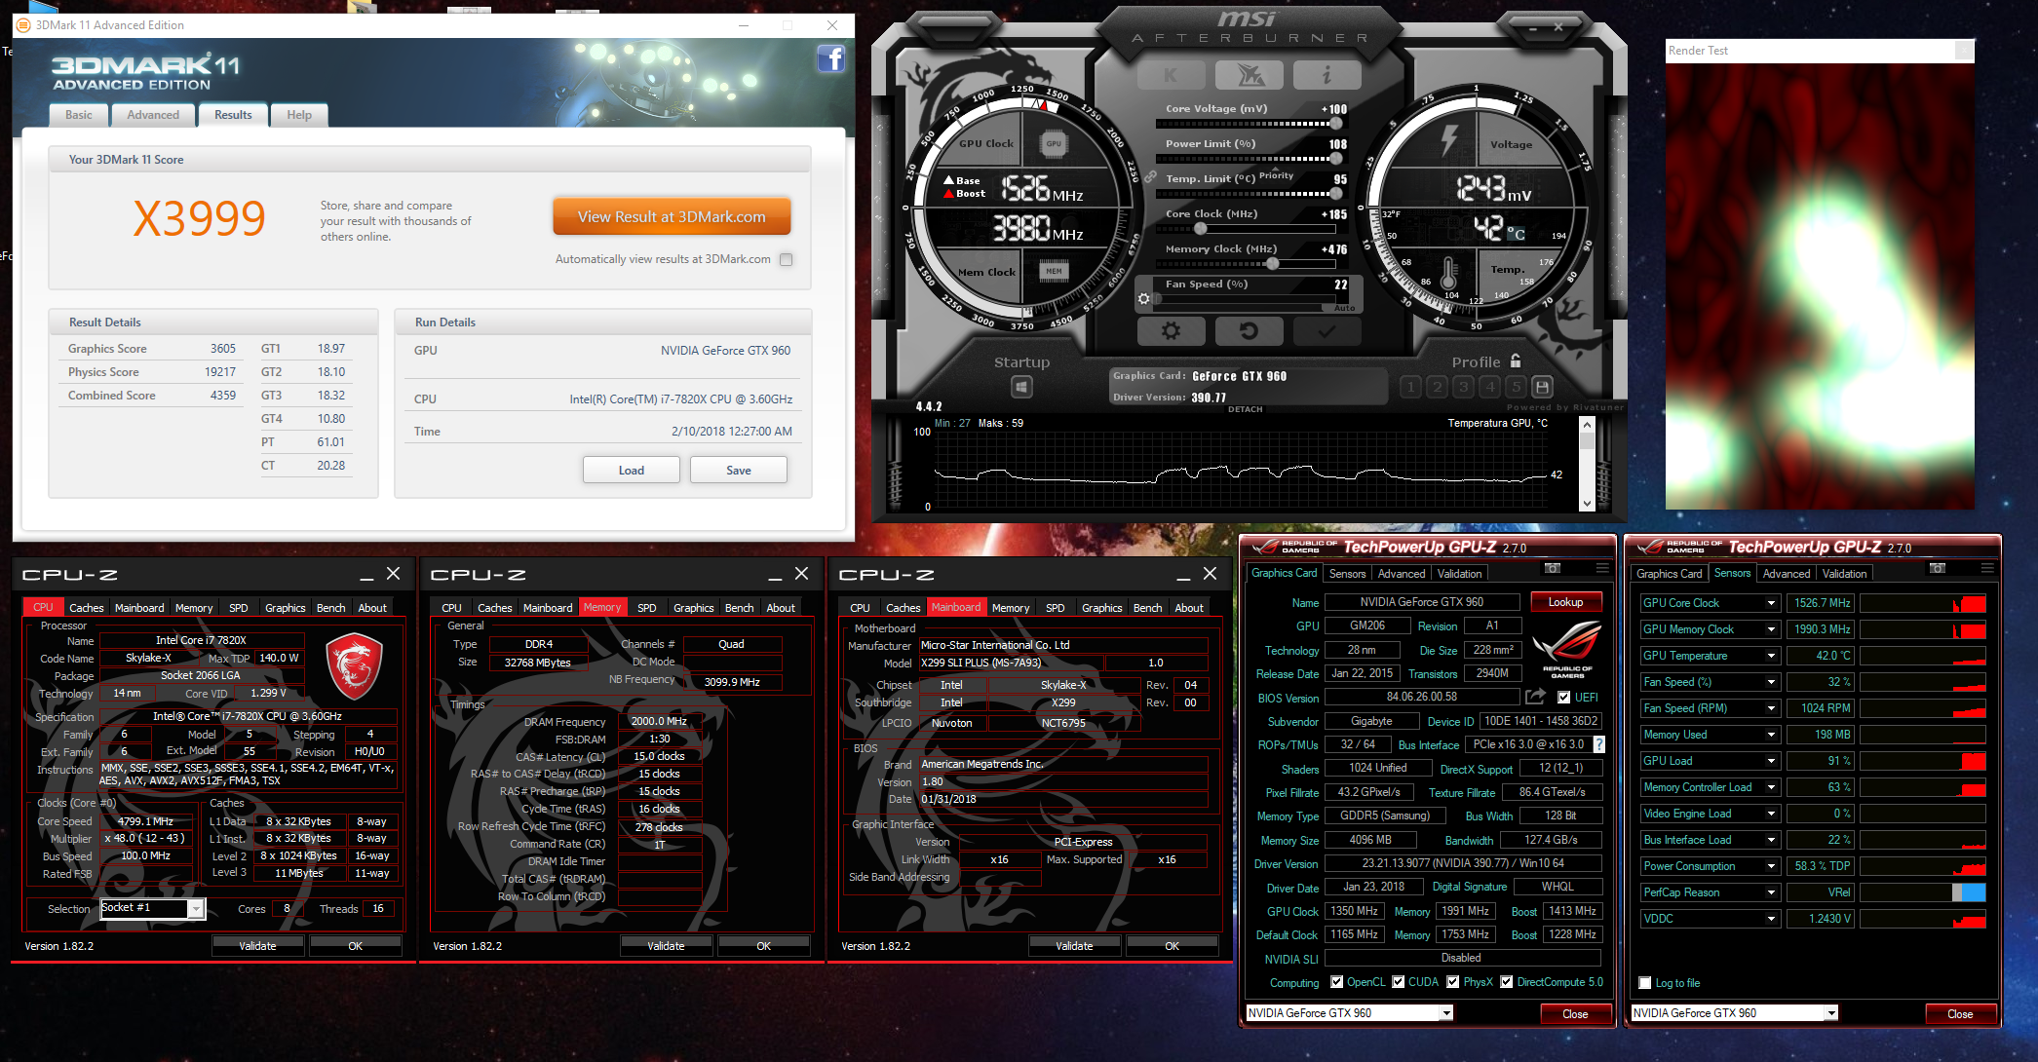Viewport: 2038px width, 1062px height.
Task: Open the Bench tab in the CPU-Z Mainboard window
Action: point(1147,607)
